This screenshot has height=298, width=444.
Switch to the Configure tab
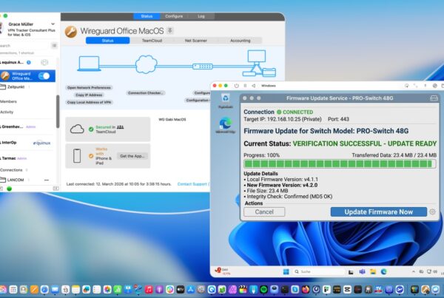[x=174, y=16]
